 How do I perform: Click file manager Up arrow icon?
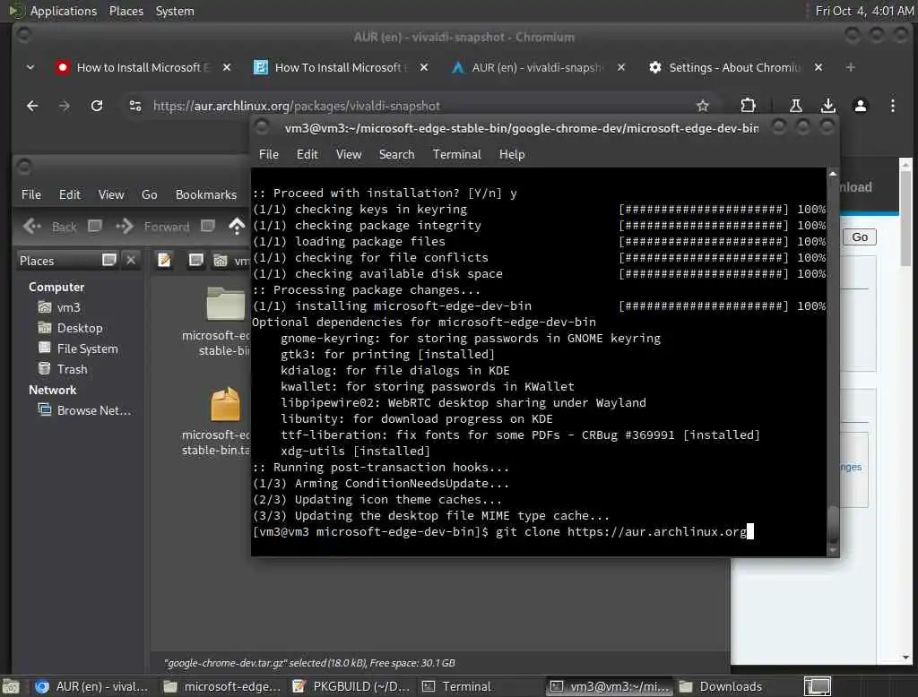237,227
